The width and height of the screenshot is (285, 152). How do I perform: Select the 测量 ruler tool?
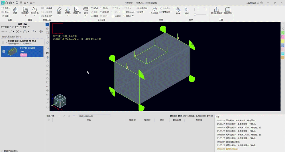[x=15, y=11]
